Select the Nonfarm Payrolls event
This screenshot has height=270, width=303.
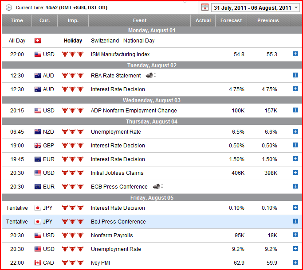(x=112, y=235)
